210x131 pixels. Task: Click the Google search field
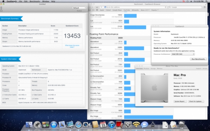pyautogui.click(x=185, y=7)
